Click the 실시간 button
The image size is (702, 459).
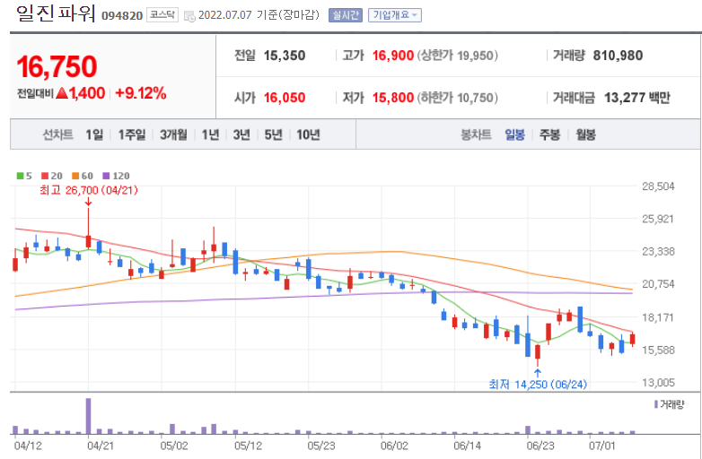click(346, 15)
